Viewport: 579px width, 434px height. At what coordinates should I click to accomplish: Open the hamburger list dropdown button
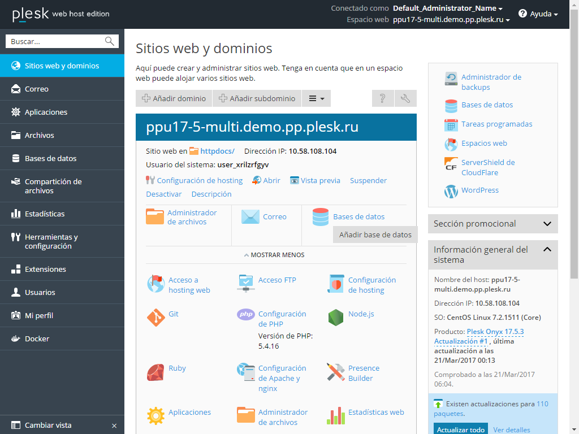point(316,98)
